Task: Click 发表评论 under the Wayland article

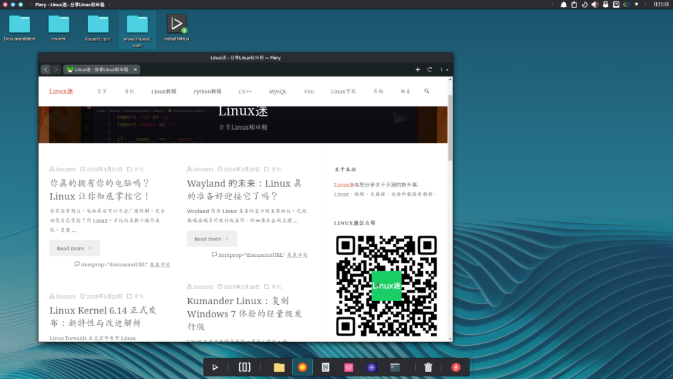Action: 297,255
